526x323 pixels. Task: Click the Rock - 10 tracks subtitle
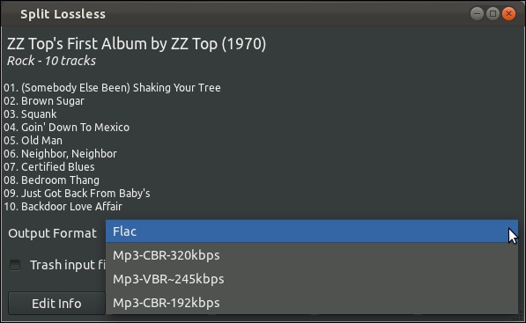51,61
